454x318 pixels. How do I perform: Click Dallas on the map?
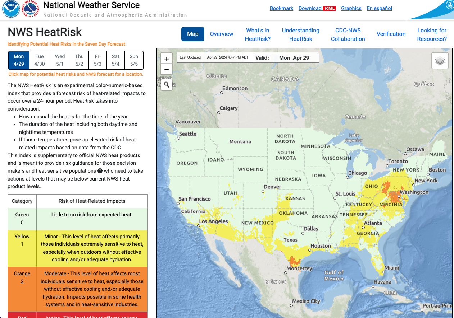coord(311,229)
